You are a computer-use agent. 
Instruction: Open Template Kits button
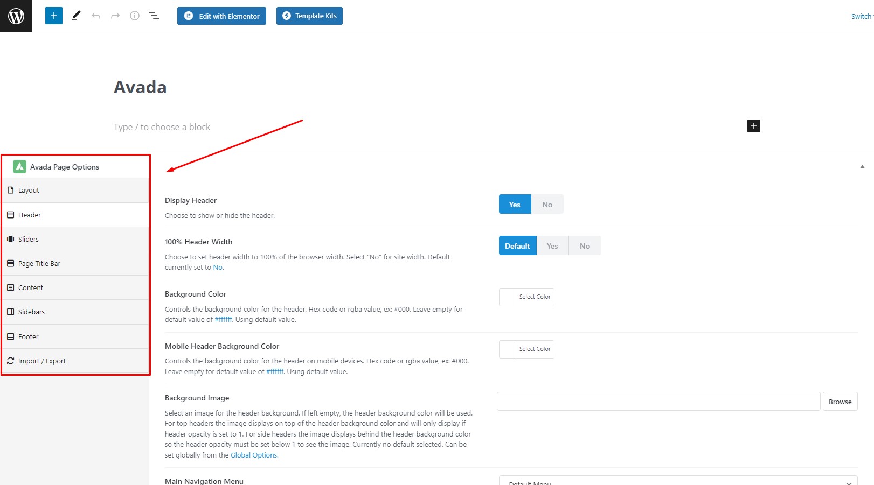click(309, 16)
